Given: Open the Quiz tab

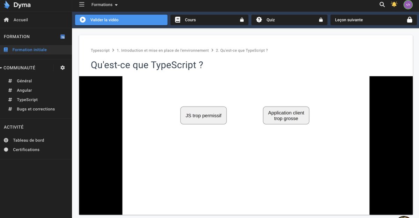Looking at the screenshot, I should (289, 20).
